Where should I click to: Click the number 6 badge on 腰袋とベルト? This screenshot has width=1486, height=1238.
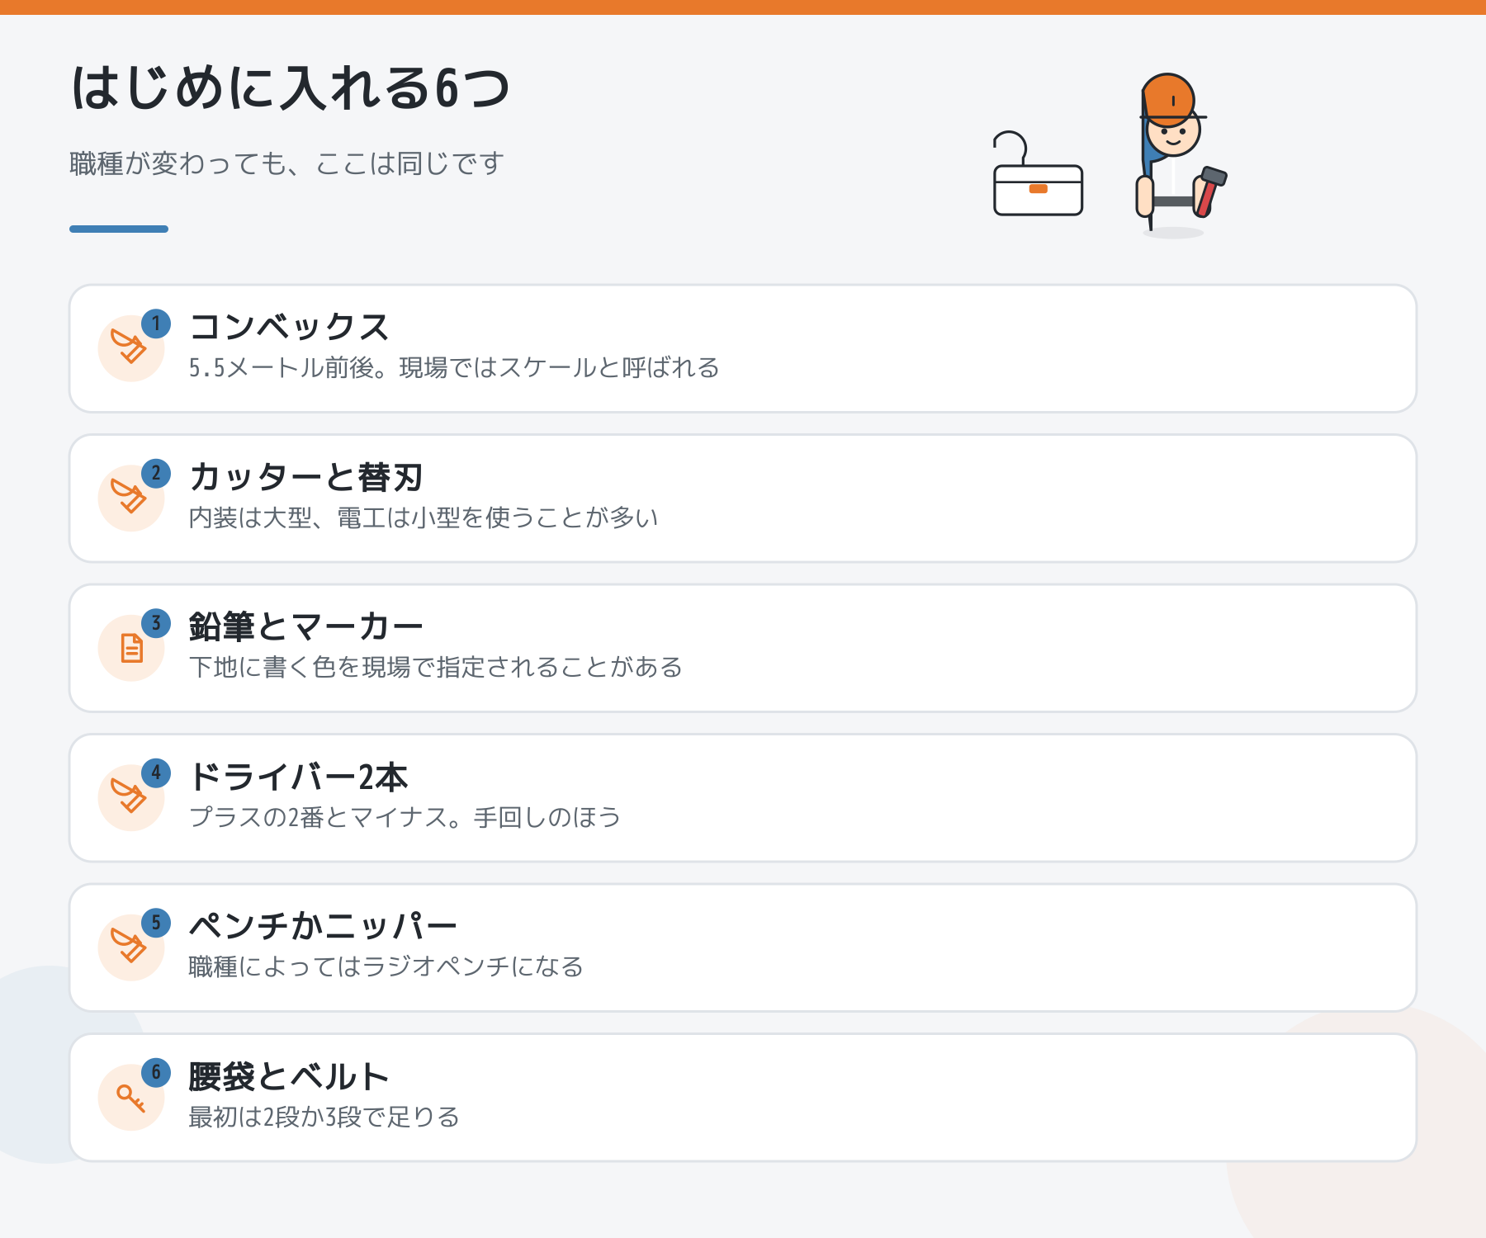[156, 1072]
